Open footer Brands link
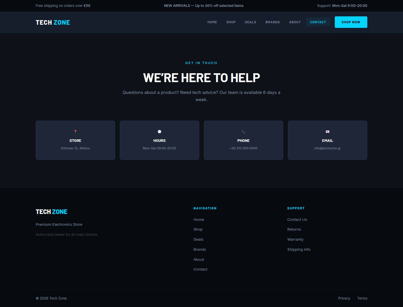This screenshot has width=403, height=307. pyautogui.click(x=199, y=249)
